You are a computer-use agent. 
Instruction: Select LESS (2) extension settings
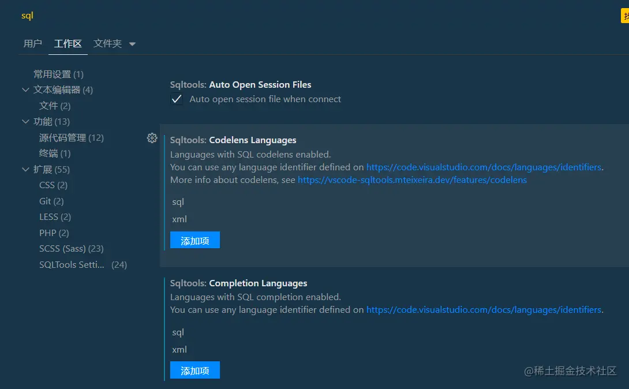(x=55, y=217)
